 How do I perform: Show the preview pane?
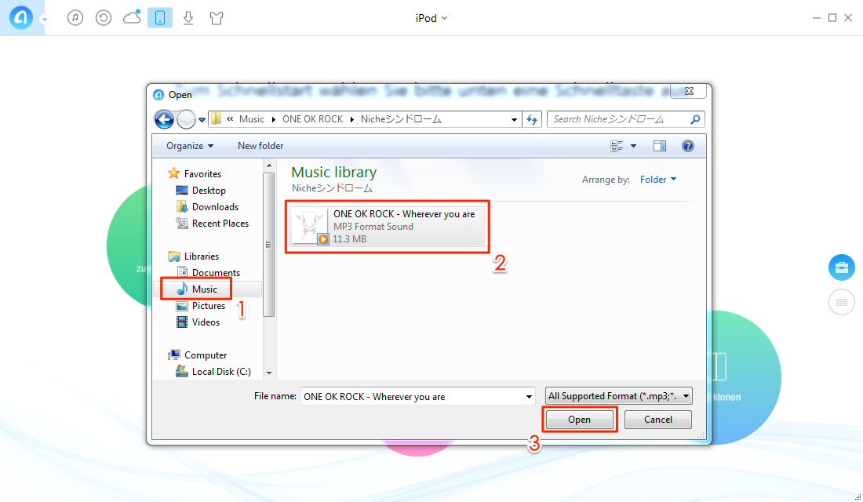tap(659, 146)
